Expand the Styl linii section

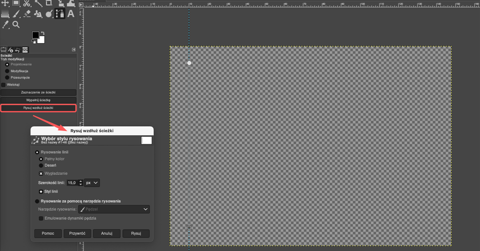(41, 191)
